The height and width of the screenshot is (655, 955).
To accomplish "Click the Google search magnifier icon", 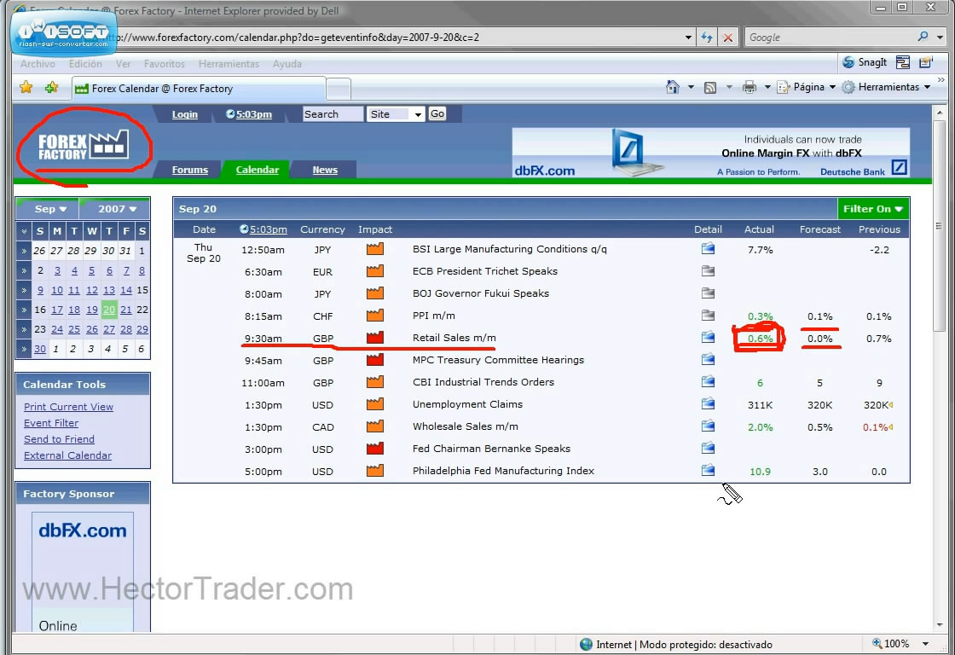I will (923, 37).
